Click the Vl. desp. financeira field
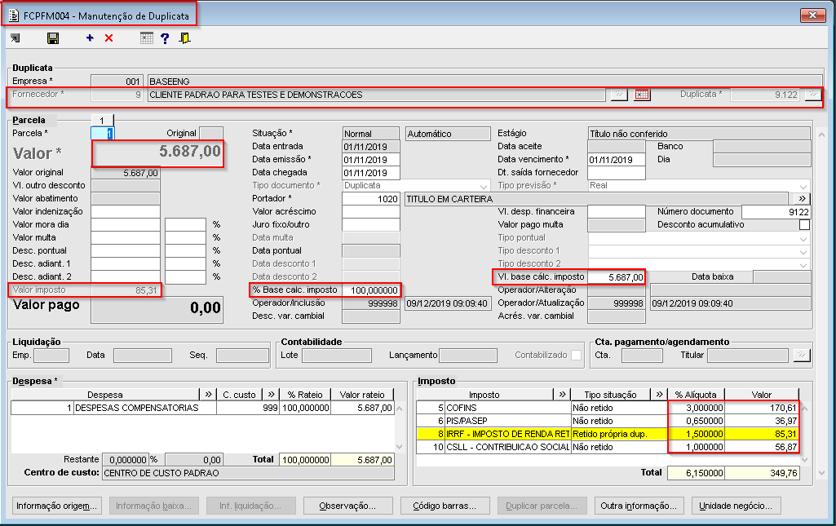Viewport: 836px width, 526px height. coord(617,211)
